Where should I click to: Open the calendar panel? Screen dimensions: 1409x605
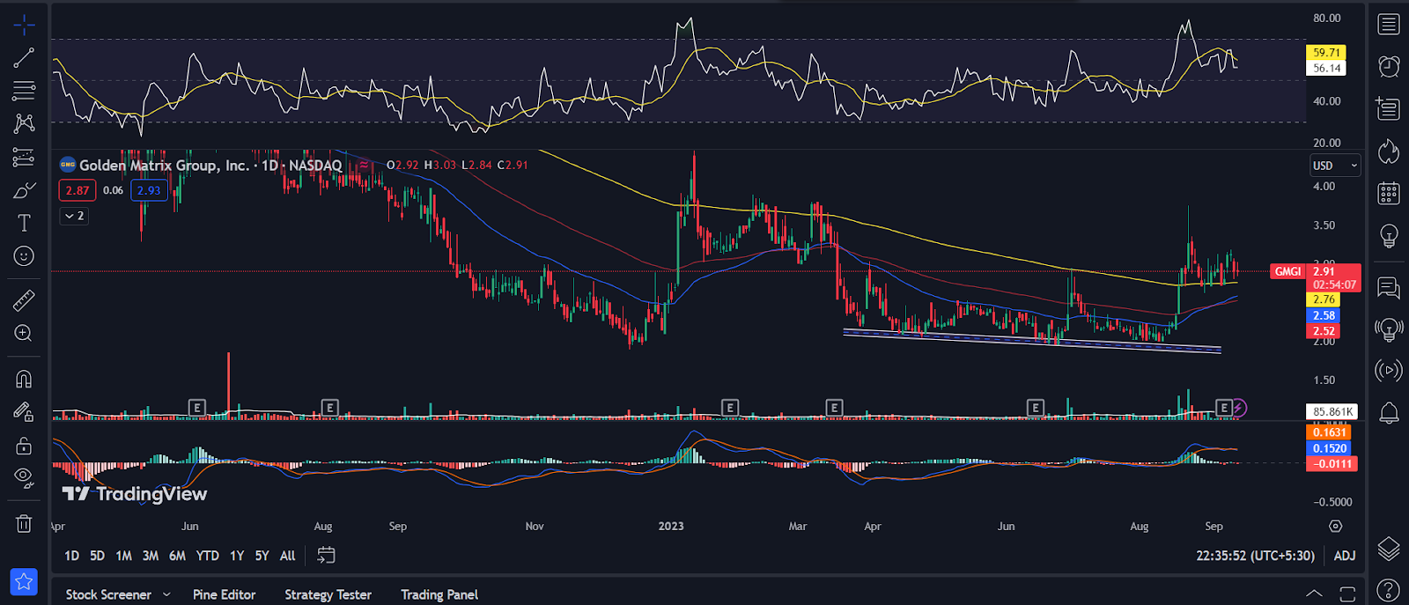pyautogui.click(x=1389, y=194)
